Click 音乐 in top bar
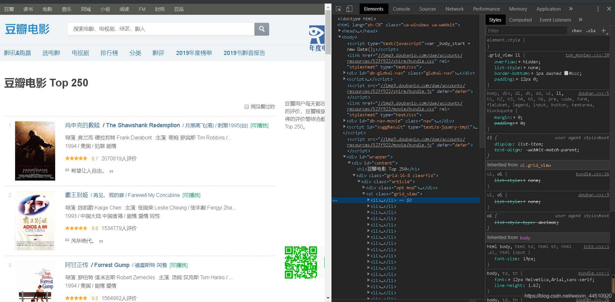This screenshot has height=302, width=615. point(67,9)
